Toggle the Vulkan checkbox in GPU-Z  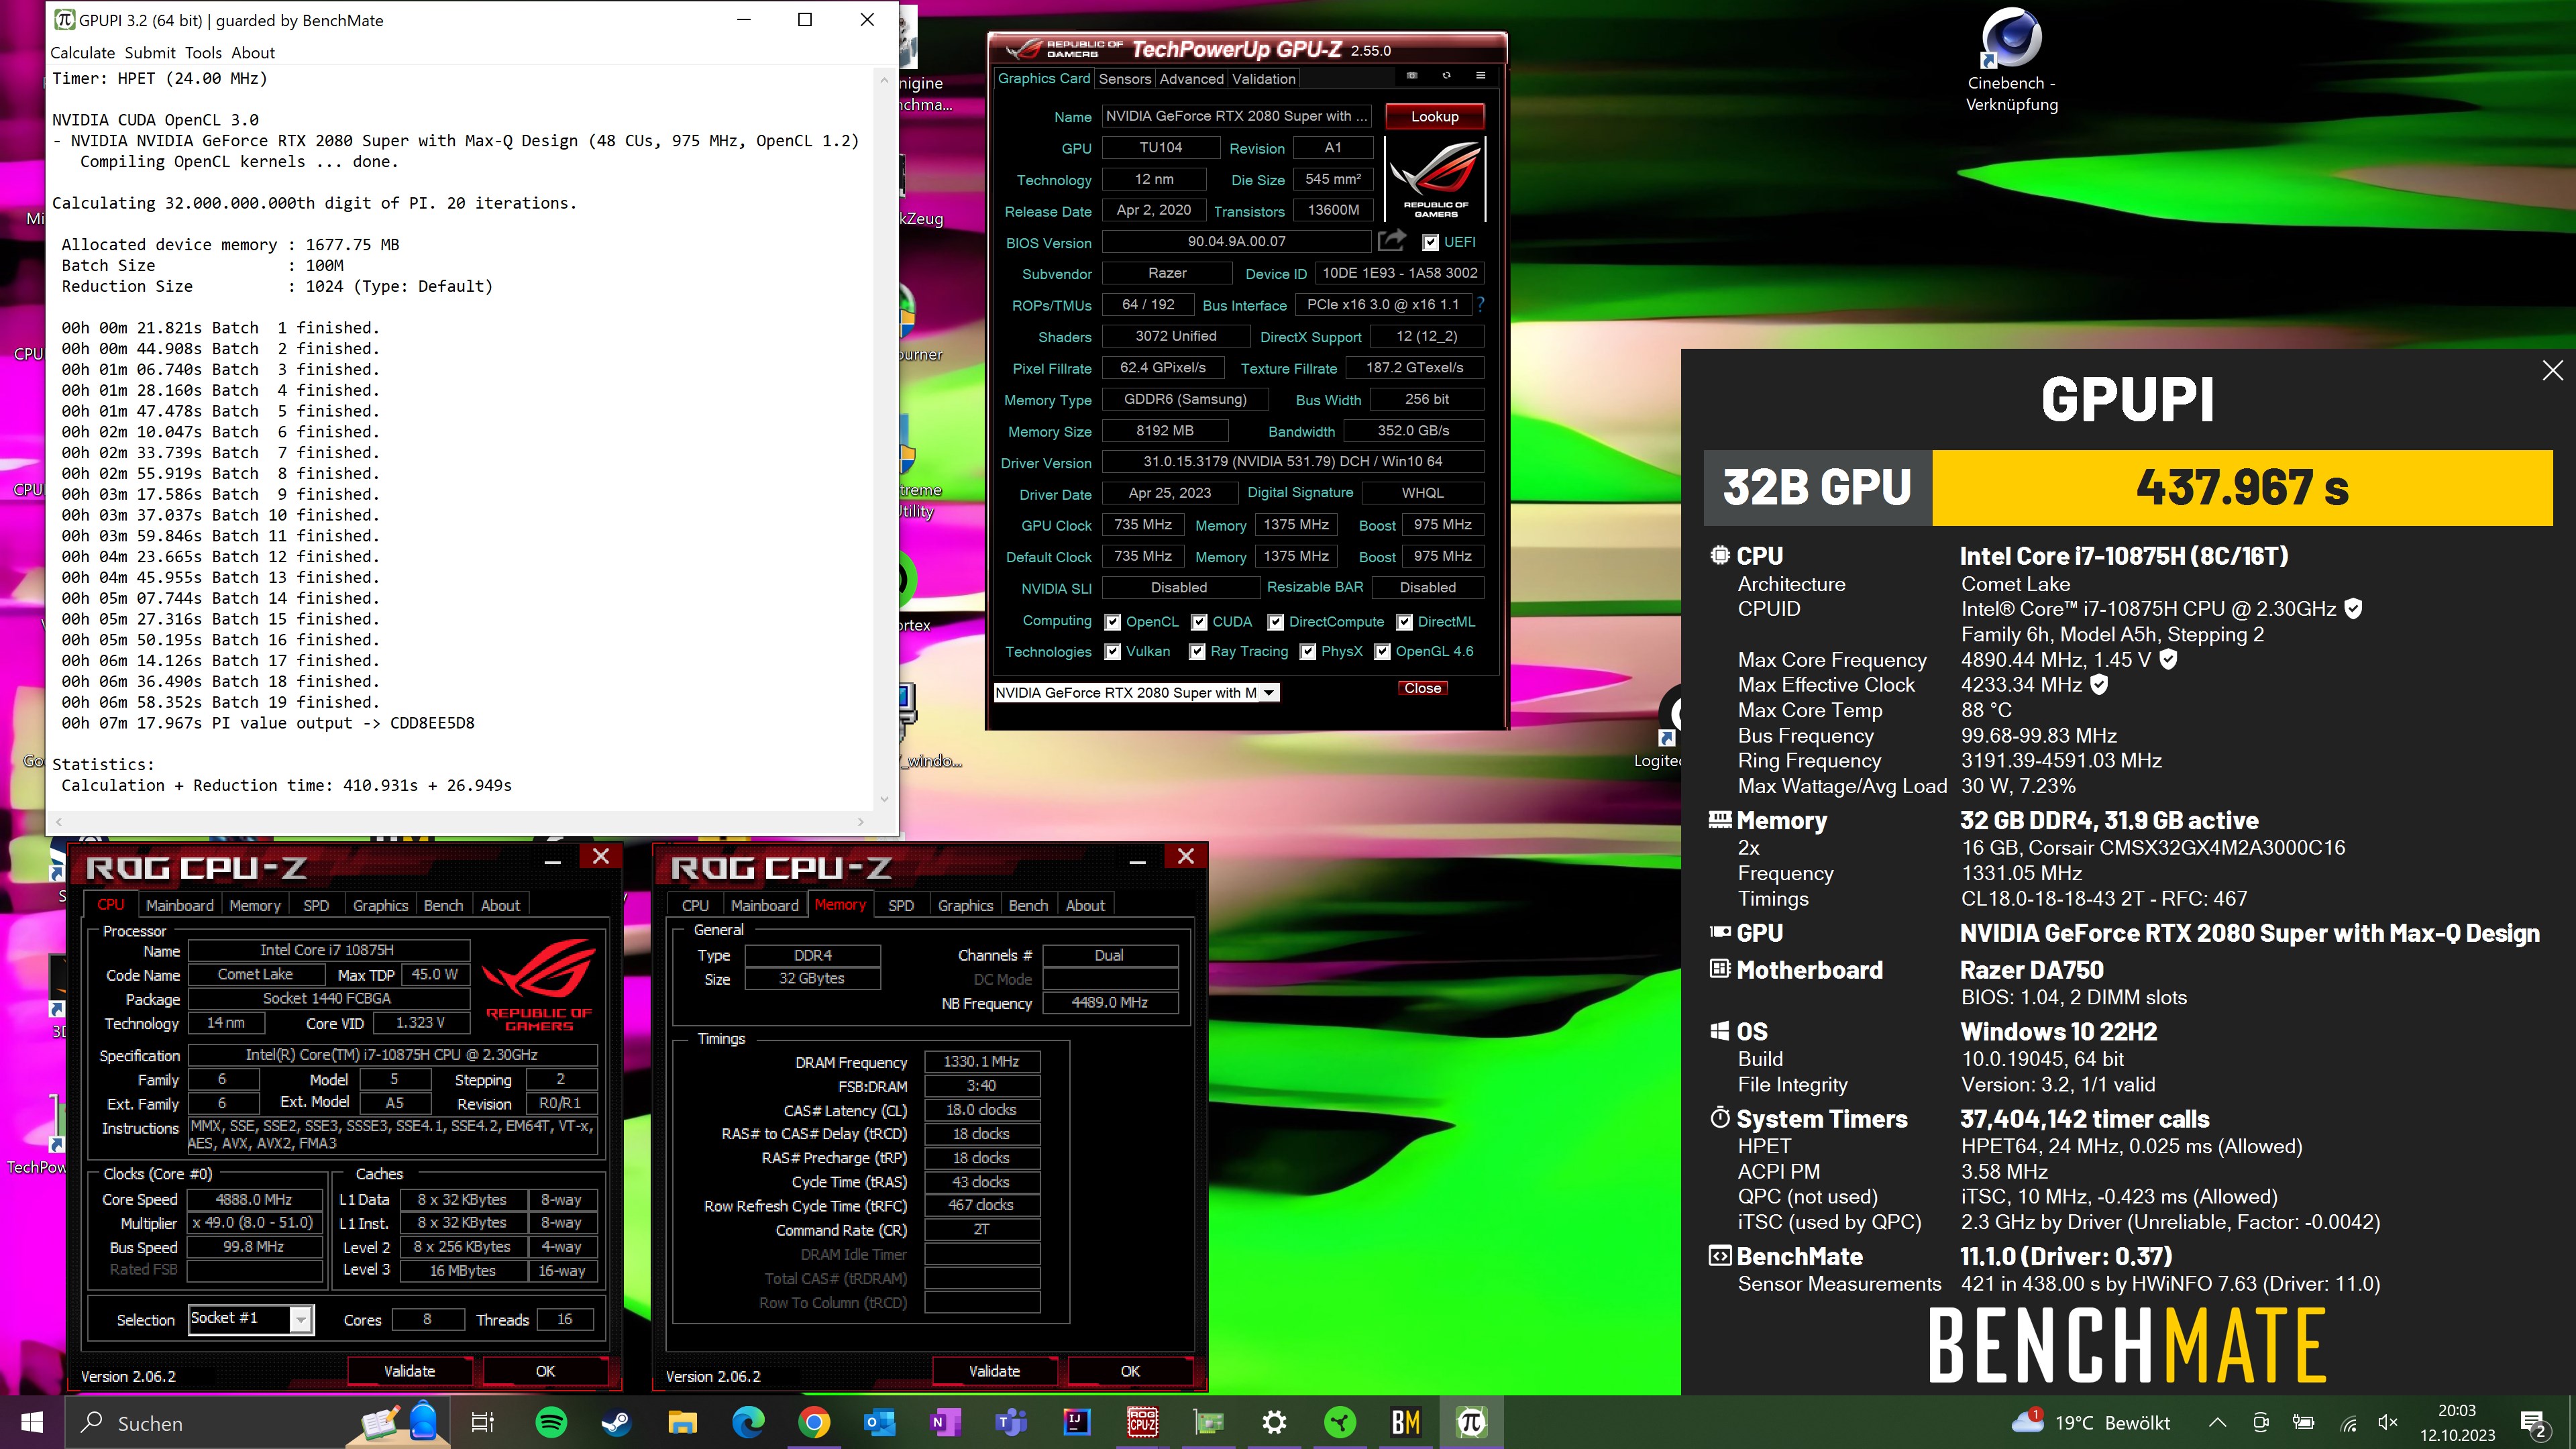point(1112,652)
